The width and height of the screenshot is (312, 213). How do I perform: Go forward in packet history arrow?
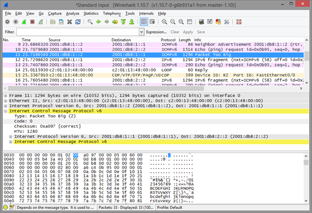[x=107, y=22]
